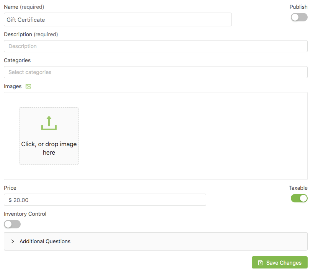The image size is (313, 270).
Task: Save the form with Save Changes
Action: point(279,262)
